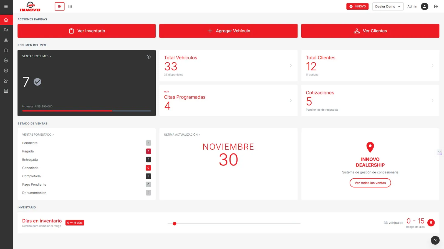Expand the Total Vehículos card chevron
This screenshot has height=249, width=444.
point(291,66)
